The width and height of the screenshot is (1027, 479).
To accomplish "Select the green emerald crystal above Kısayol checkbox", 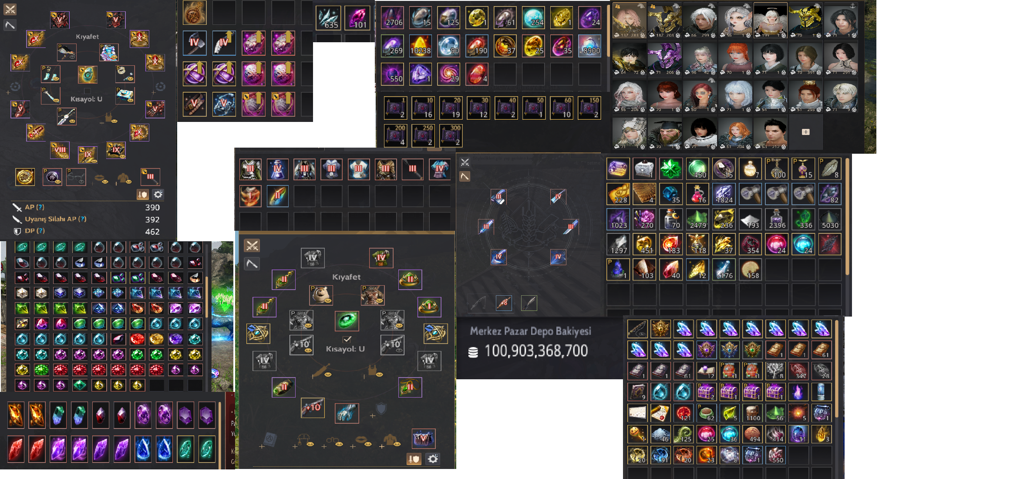I will click(347, 321).
